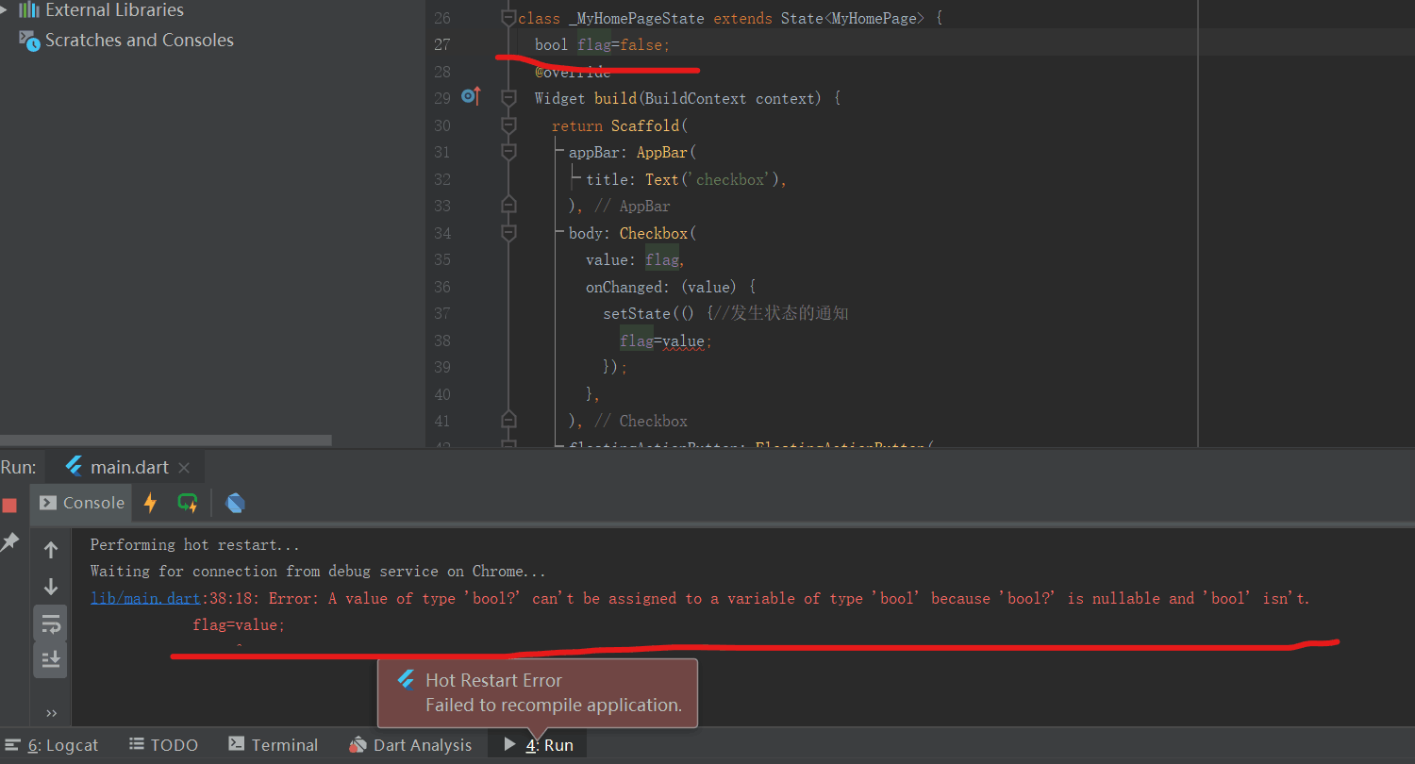Perform hot restart via green loop icon
The height and width of the screenshot is (764, 1415).
pos(187,503)
